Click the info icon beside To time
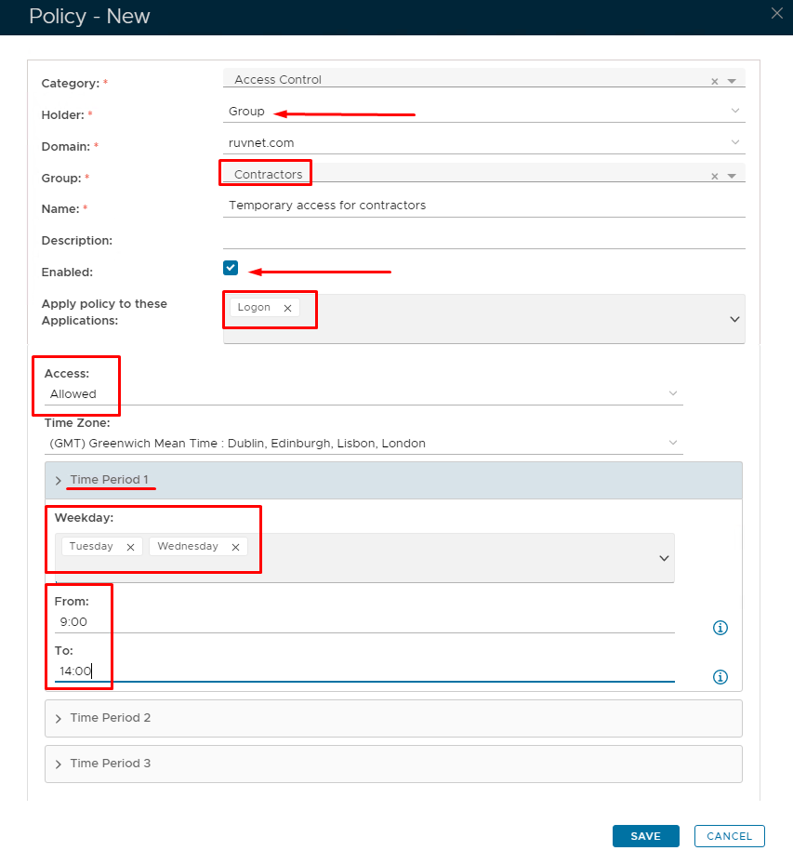The height and width of the screenshot is (864, 793). (720, 677)
